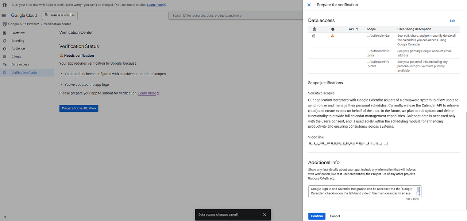Click the "You've updated the app logo" reason
Screen dimensions: 467x221
click(x=86, y=85)
